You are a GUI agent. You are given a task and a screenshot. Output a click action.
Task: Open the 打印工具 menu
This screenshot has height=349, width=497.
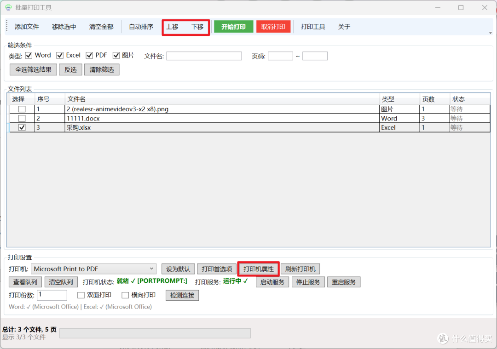[313, 27]
